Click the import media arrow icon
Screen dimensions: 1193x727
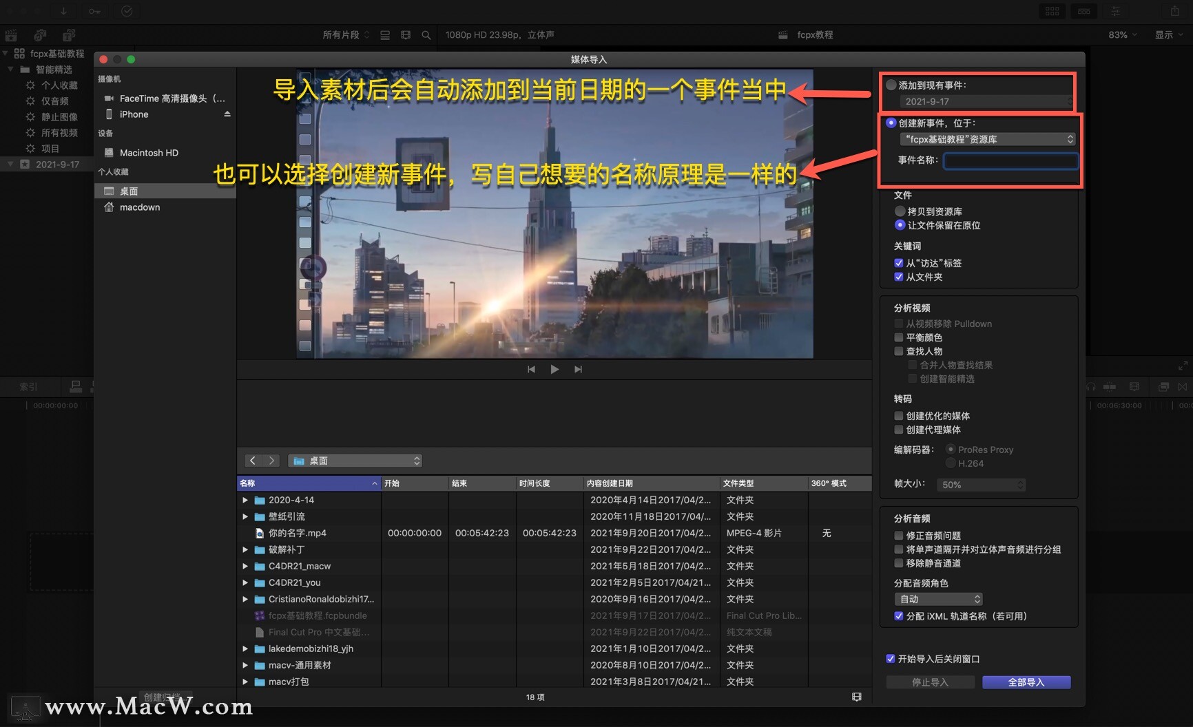point(63,11)
